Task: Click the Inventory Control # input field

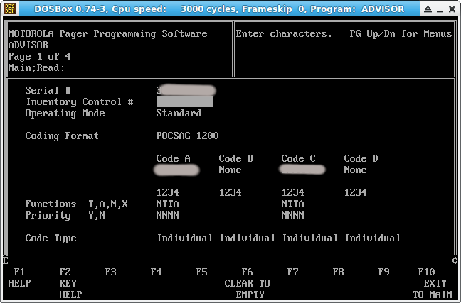Action: pyautogui.click(x=185, y=101)
